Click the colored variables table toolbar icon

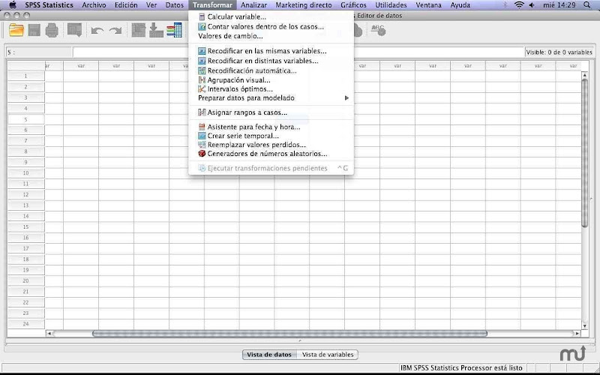(174, 30)
